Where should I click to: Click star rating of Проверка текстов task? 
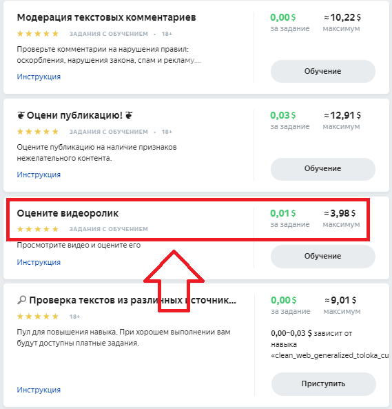[38, 317]
